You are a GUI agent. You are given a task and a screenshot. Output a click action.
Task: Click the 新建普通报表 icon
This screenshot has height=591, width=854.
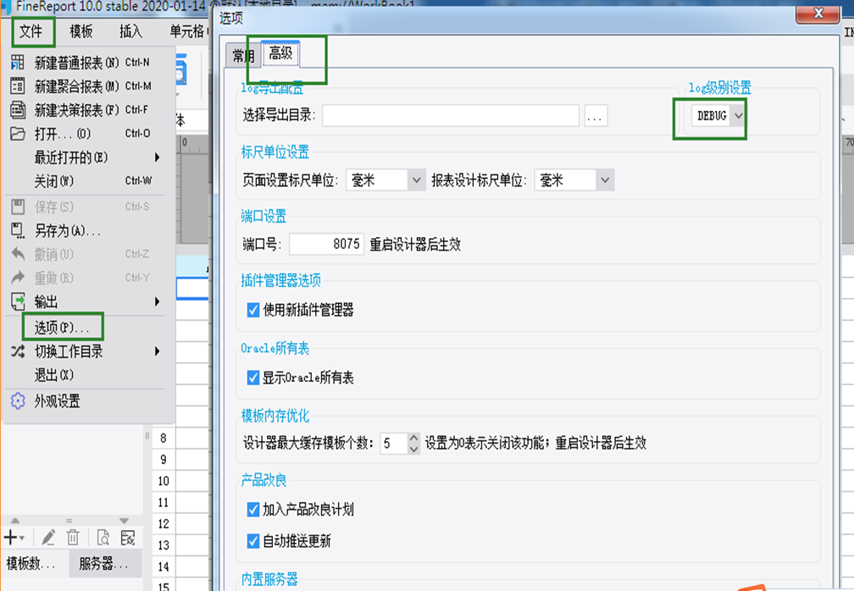tap(18, 62)
